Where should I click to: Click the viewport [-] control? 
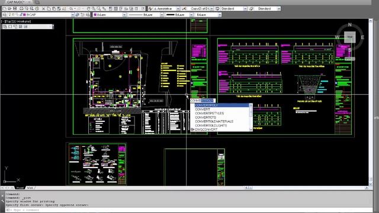click(2, 21)
